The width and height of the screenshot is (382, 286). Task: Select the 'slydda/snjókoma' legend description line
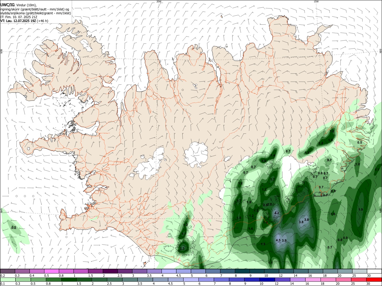[36, 13]
